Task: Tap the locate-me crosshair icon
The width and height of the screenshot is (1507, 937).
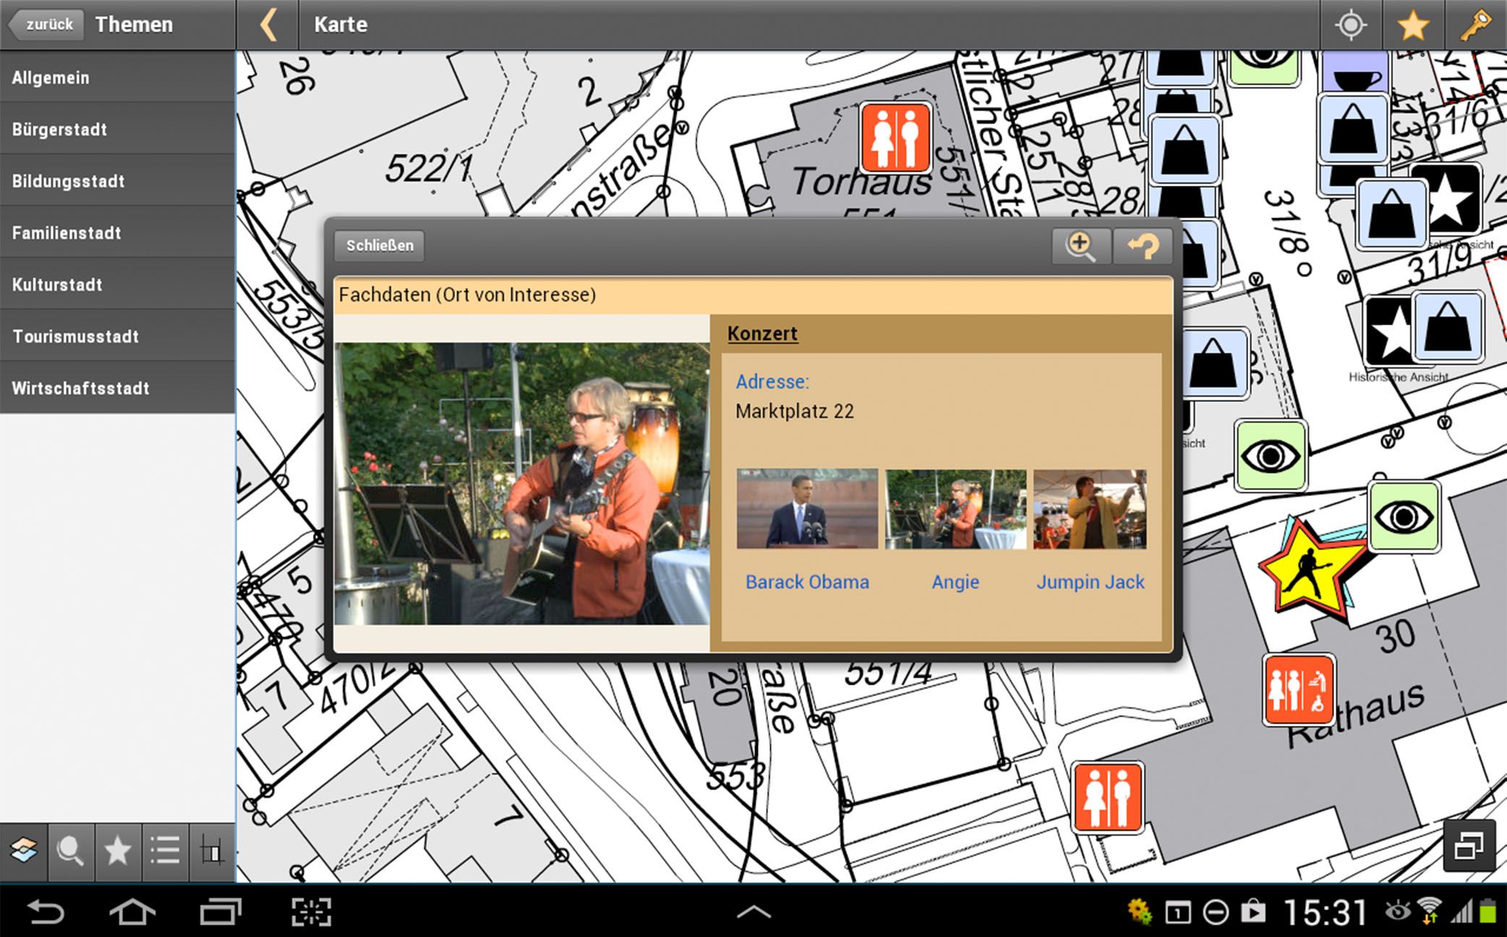Action: [x=1350, y=25]
